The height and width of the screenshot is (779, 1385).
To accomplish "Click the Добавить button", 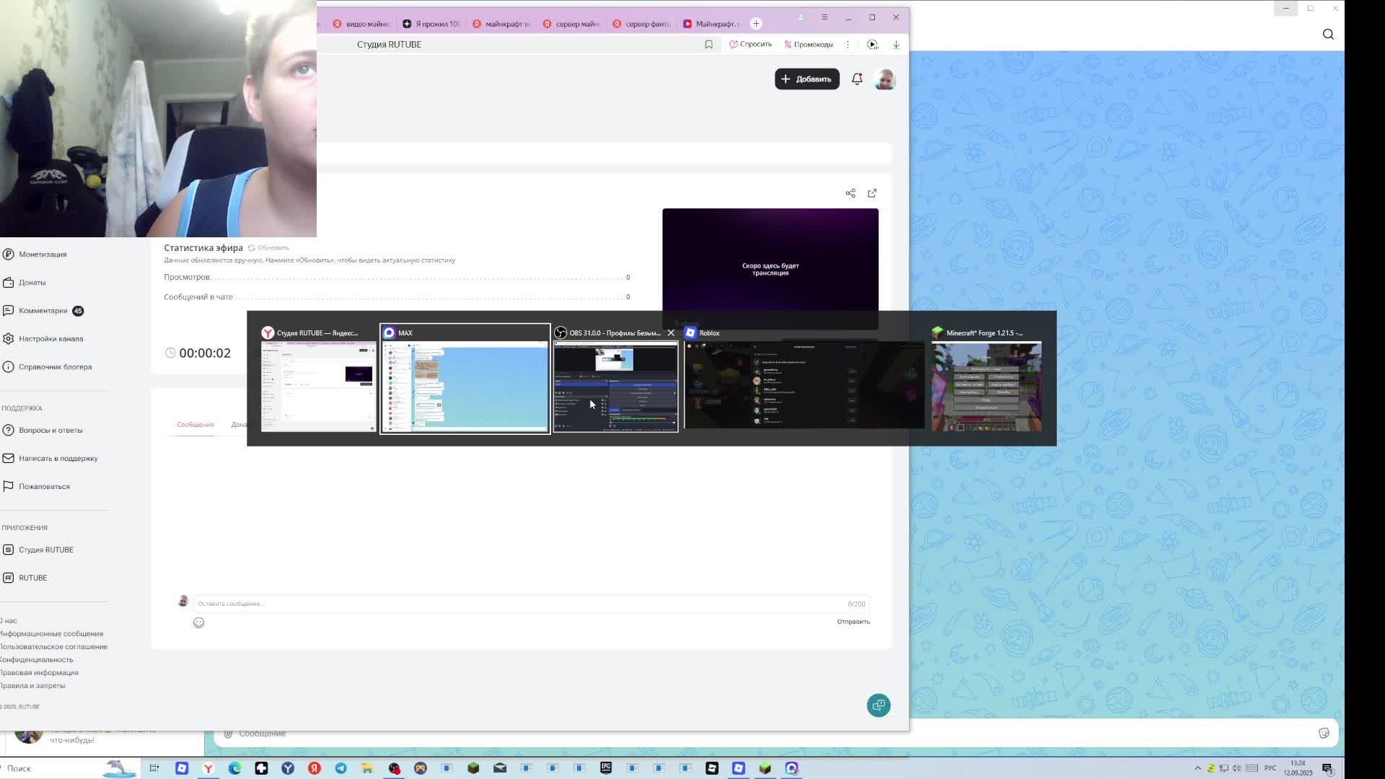I will point(806,79).
